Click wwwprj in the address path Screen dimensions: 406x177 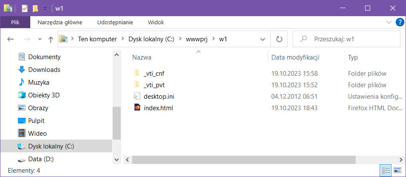pos(197,39)
